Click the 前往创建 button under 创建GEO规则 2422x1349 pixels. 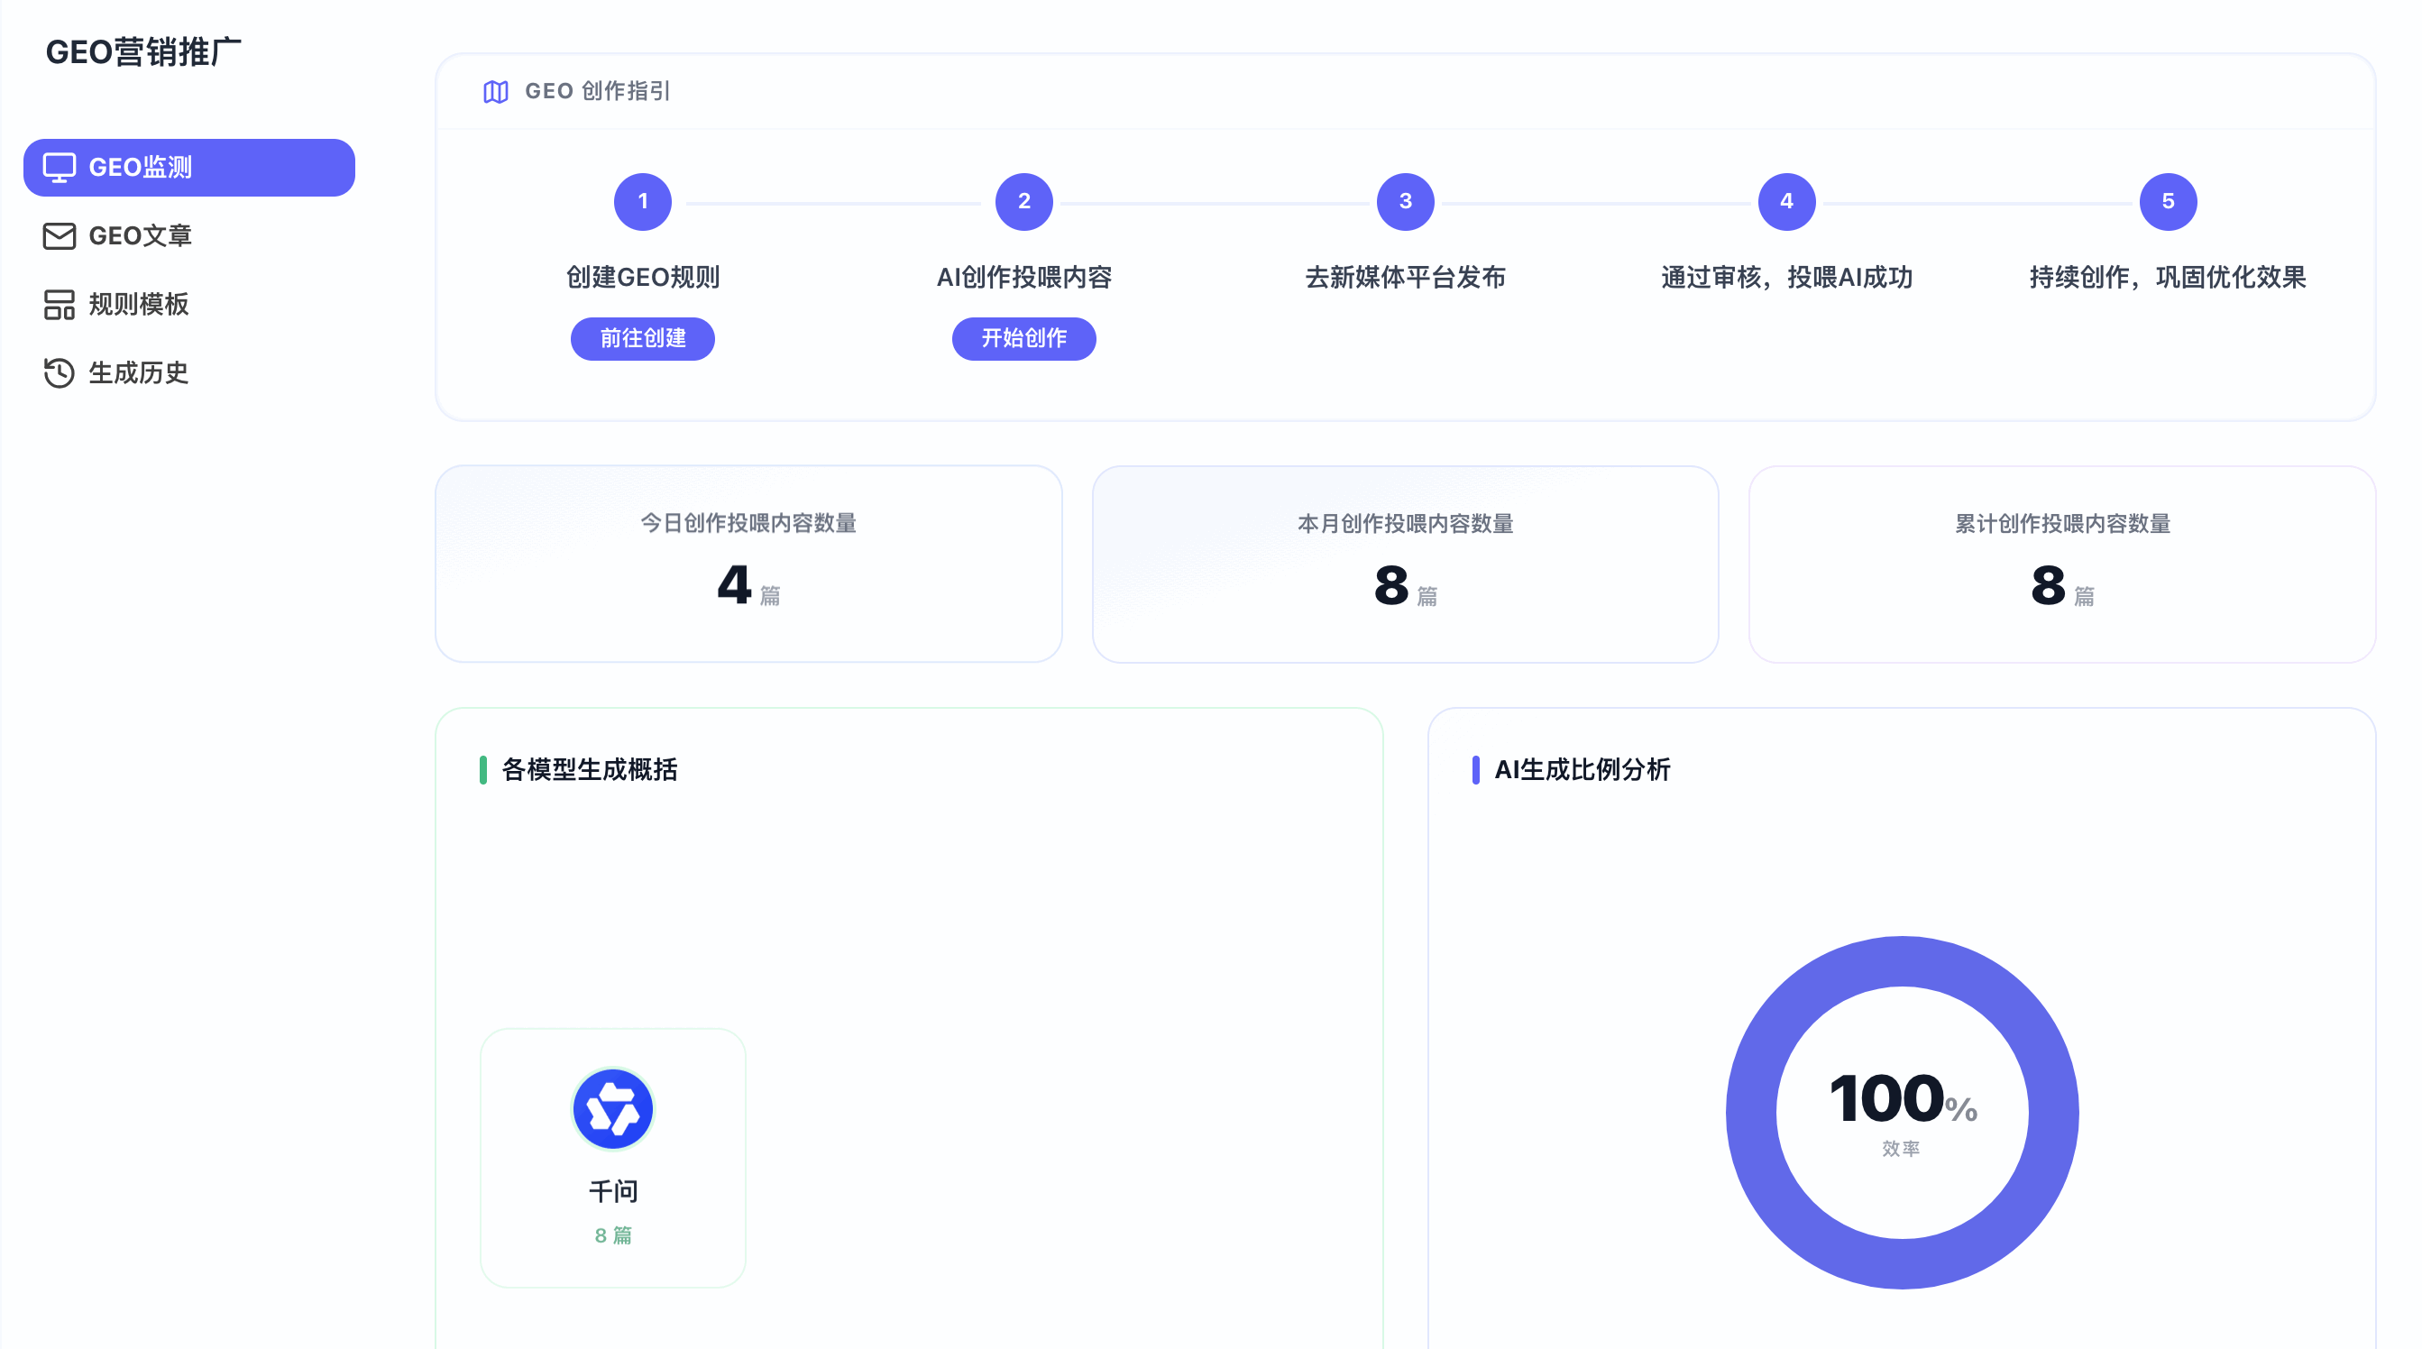pos(642,338)
